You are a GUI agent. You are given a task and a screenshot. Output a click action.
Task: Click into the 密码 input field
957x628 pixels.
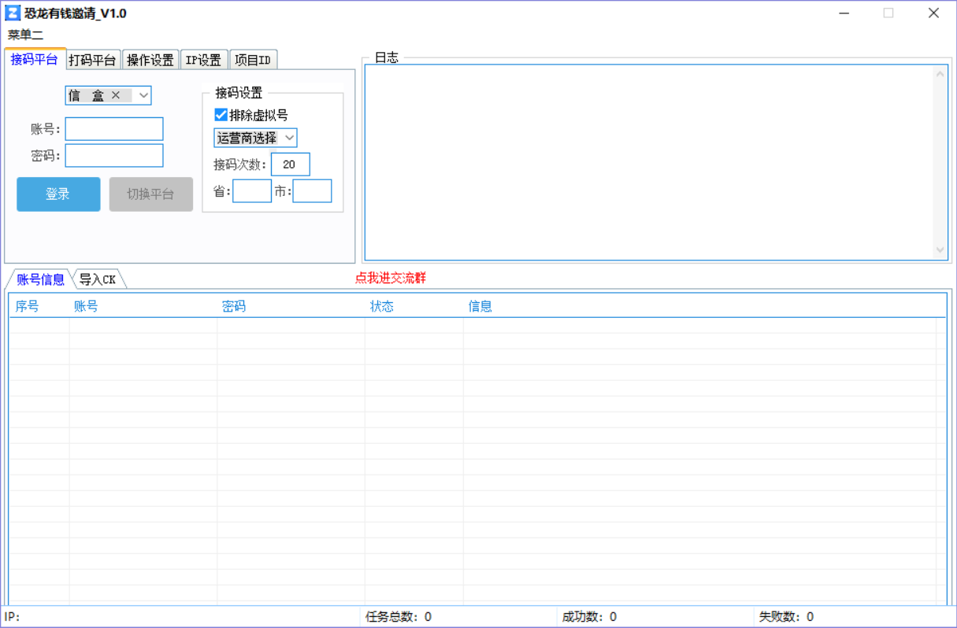(114, 156)
